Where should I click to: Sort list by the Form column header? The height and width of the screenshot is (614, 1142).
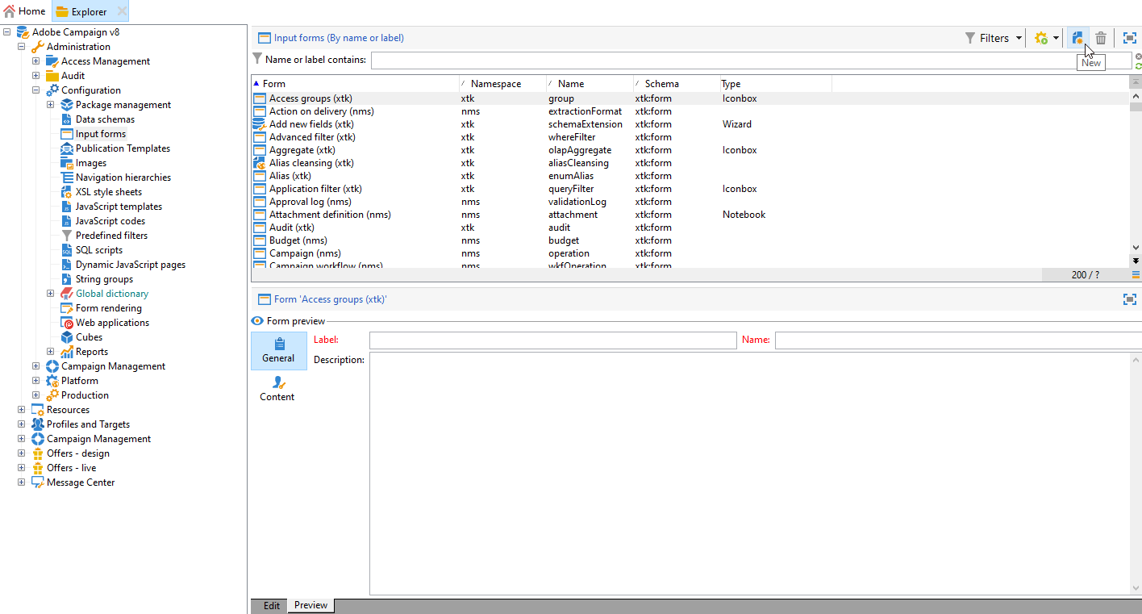[355, 84]
